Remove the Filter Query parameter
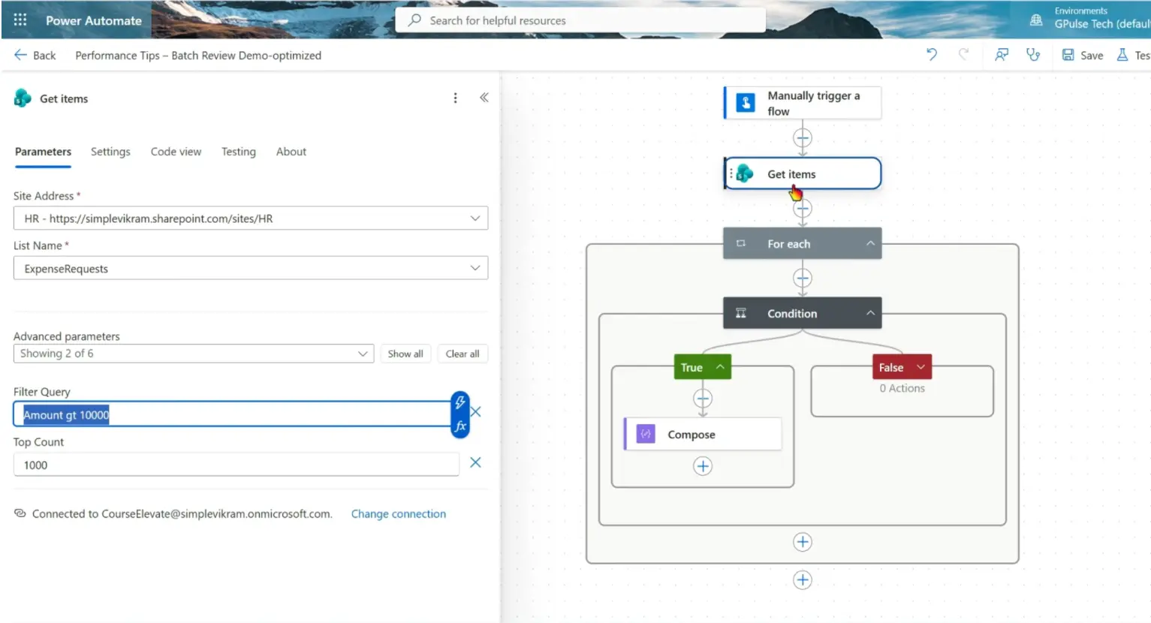Screen dimensions: 1151x623 pos(476,411)
